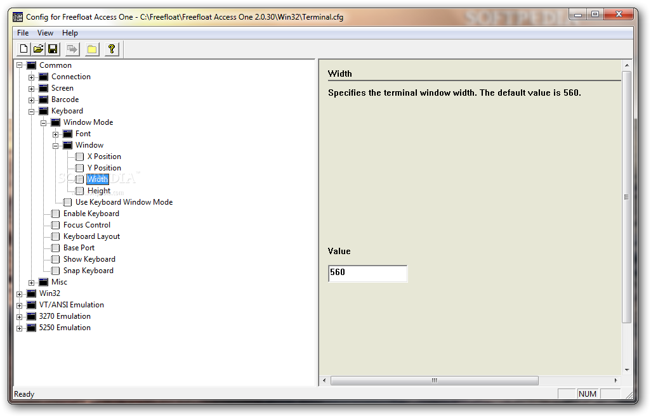Collapse the Window Mode tree node
This screenshot has width=651, height=417.
click(x=43, y=123)
